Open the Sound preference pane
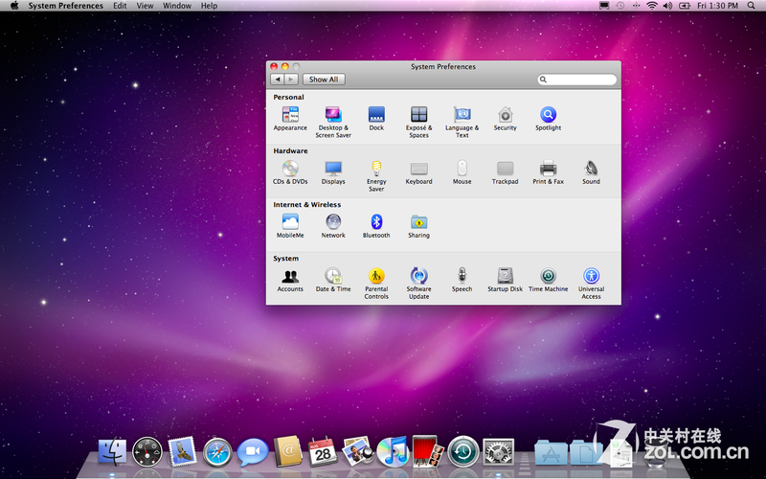Viewport: 766px width, 479px height. 591,172
